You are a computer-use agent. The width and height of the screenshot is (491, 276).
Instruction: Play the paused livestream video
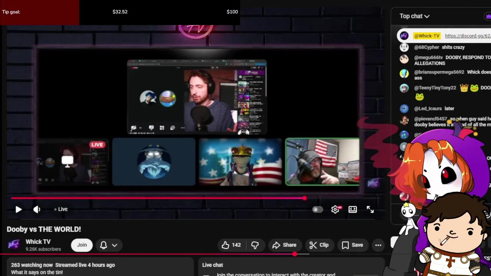[x=18, y=209]
